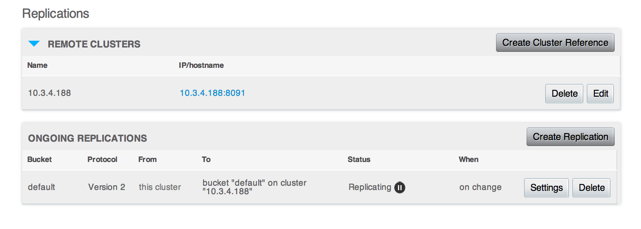Collapse the Remote Clusters section triangle

(34, 44)
